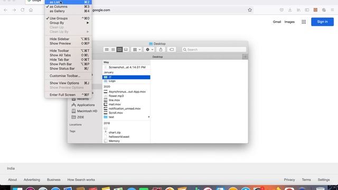Choose 'as List' from View menu
Image resolution: width=338 pixels, height=190 pixels.
[x=68, y=2]
